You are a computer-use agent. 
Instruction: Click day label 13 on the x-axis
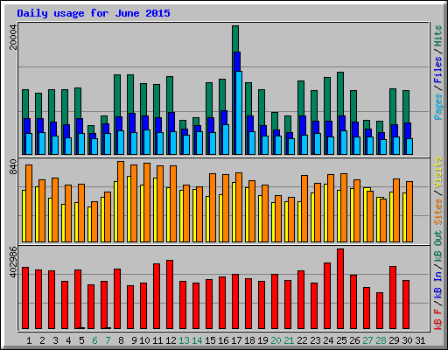click(184, 340)
